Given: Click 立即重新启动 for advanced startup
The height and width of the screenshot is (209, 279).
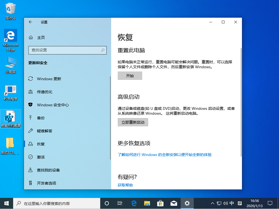Looking at the screenshot, I should tap(133, 122).
